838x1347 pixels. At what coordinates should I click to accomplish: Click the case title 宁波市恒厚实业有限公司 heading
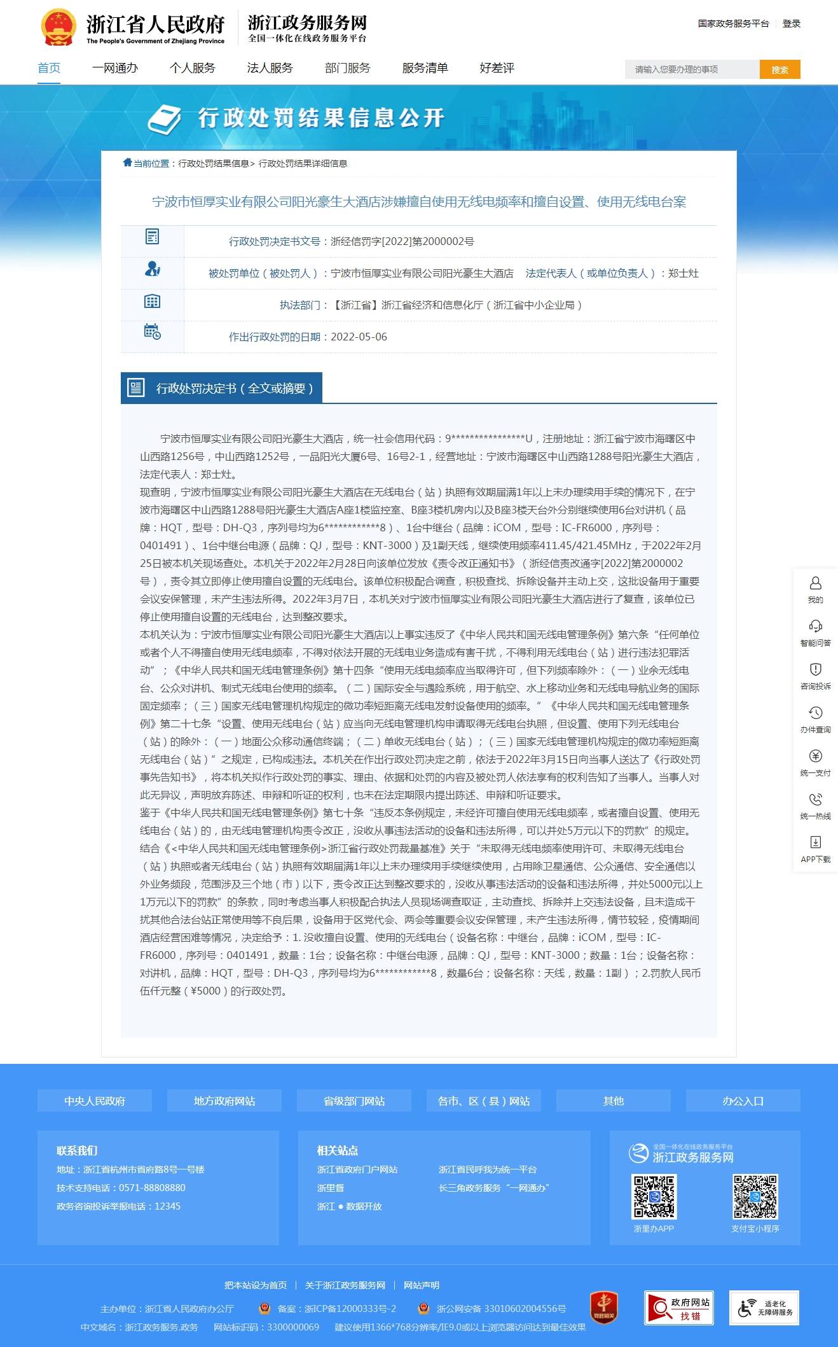click(x=419, y=202)
